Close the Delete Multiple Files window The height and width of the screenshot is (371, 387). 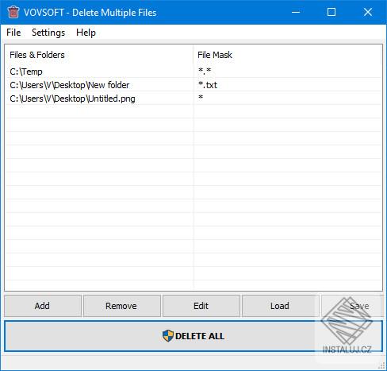[x=368, y=12]
